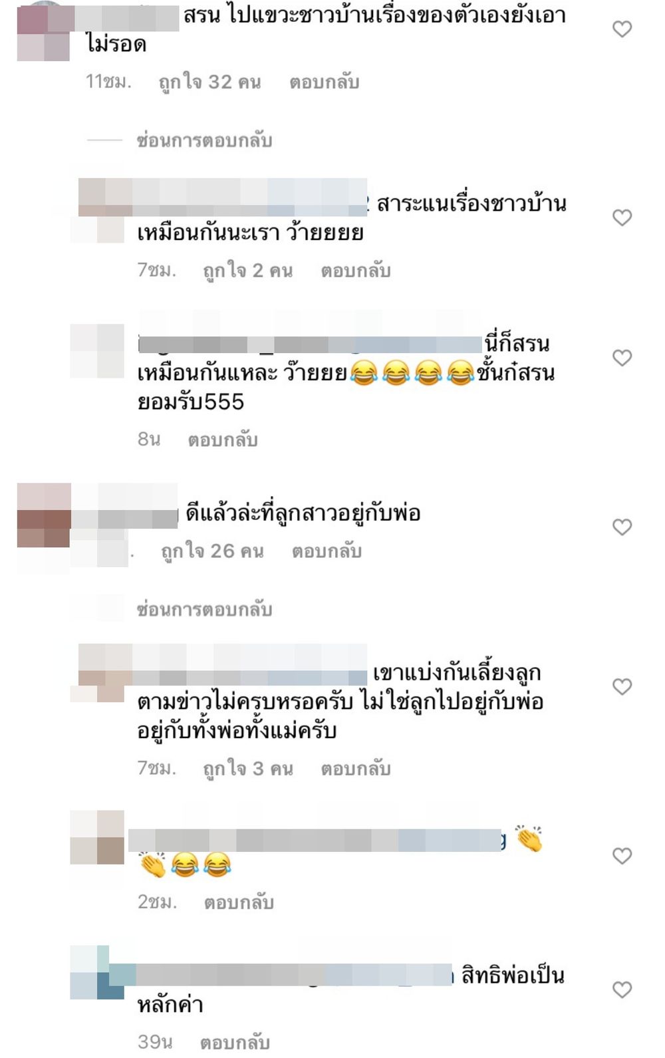The height and width of the screenshot is (1058, 665).
Task: Heart the comment 'ดีแล้วล่ะที่ลูกสาวอยู่กับพ่อ'
Action: [622, 527]
